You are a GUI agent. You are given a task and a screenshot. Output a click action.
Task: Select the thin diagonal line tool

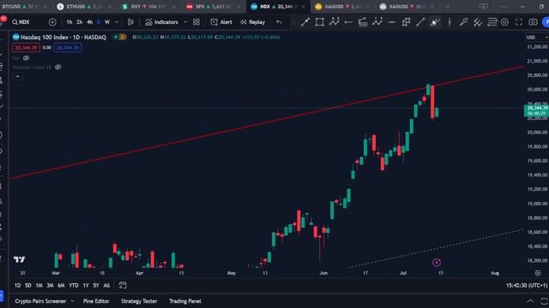pyautogui.click(x=420, y=22)
